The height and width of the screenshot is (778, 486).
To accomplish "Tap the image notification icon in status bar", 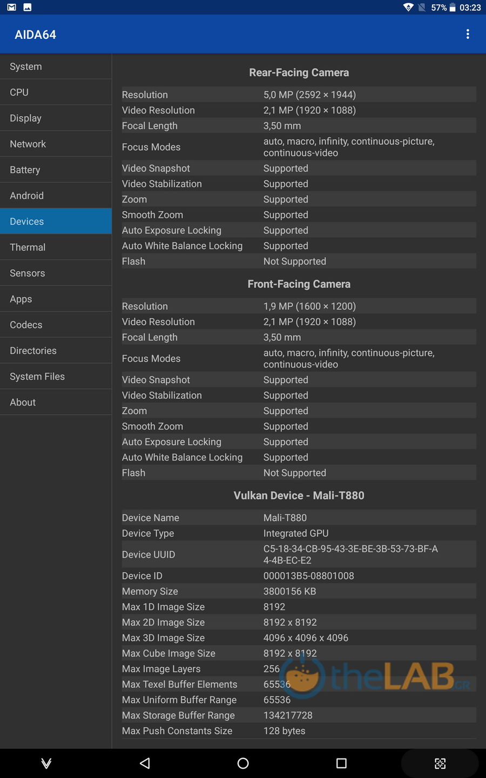I will (28, 8).
